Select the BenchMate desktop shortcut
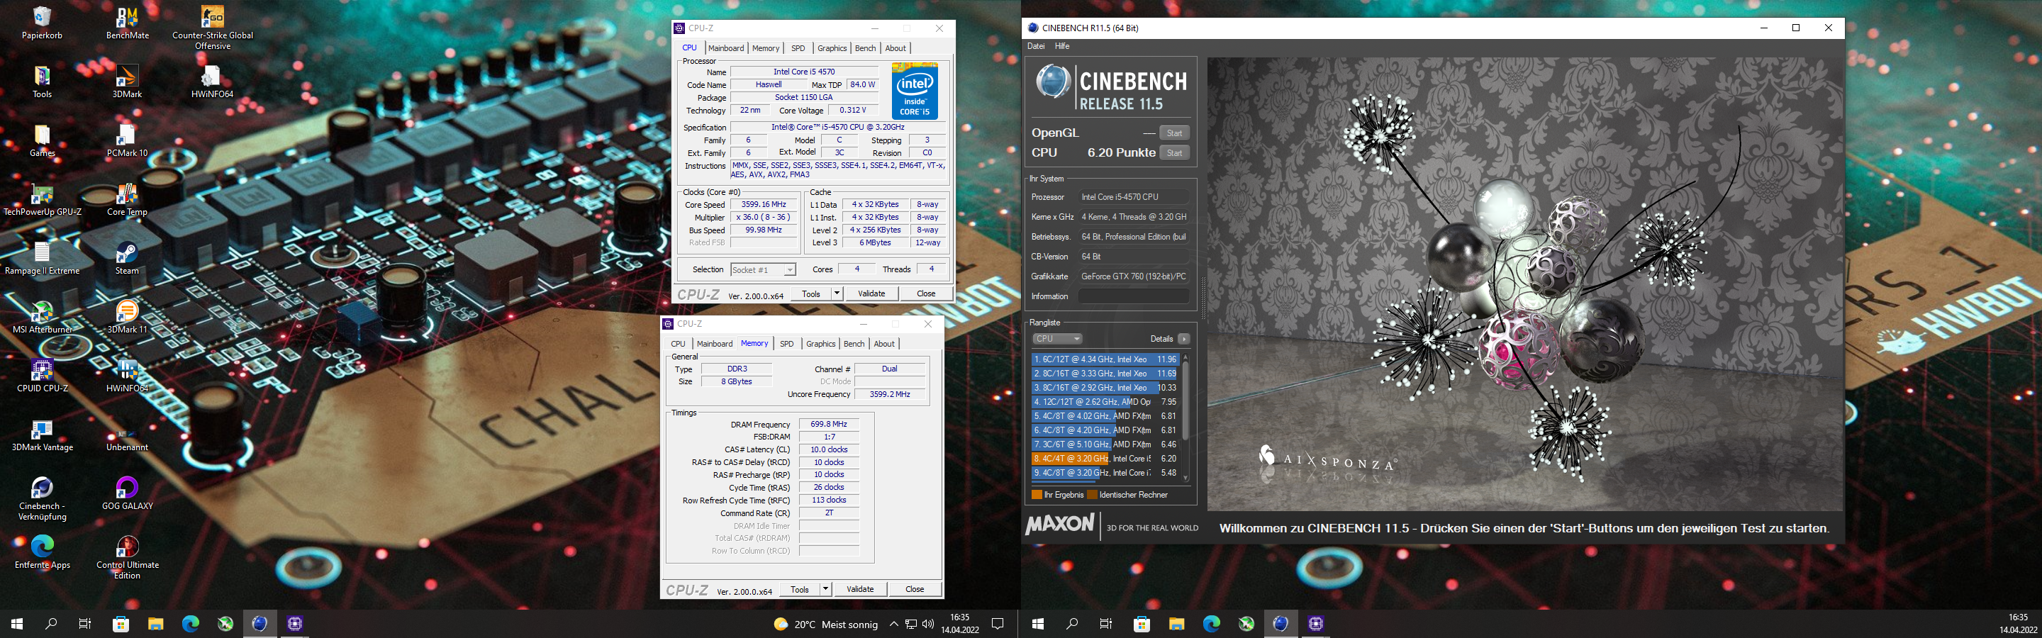Viewport: 2042px width, 638px height. click(x=127, y=23)
